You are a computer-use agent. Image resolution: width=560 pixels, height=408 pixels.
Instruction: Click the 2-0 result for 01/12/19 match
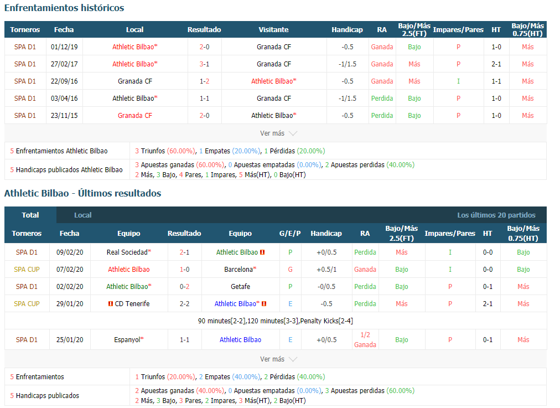pyautogui.click(x=204, y=47)
